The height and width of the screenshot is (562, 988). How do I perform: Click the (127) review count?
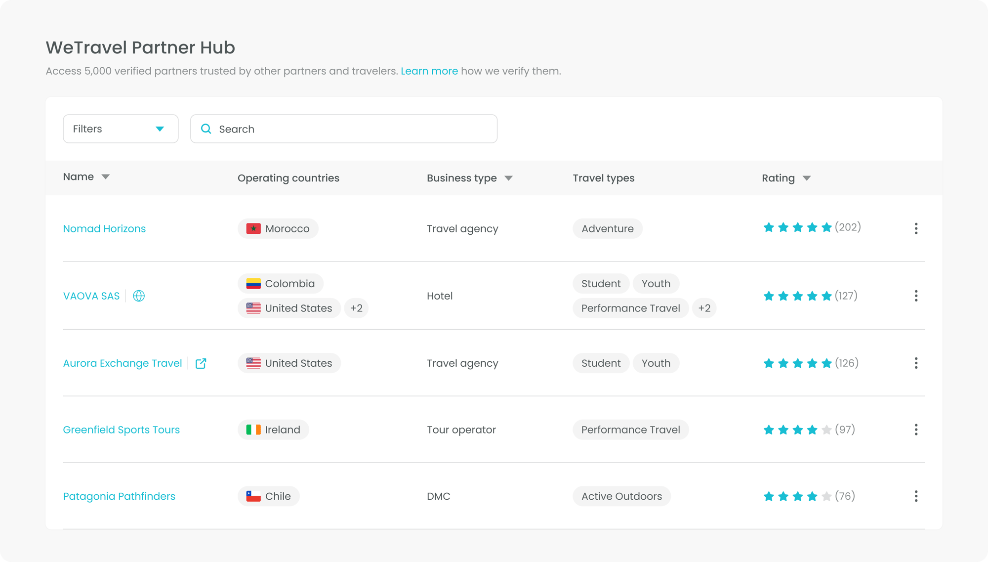pos(846,296)
